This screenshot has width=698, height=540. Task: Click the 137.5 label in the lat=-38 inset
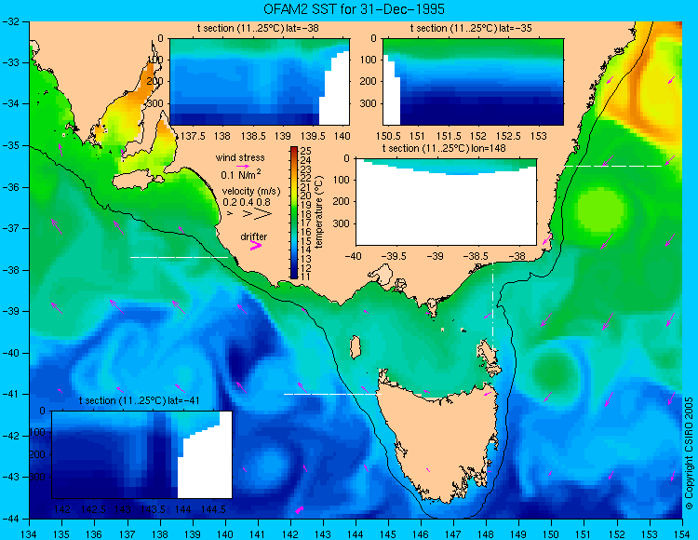click(194, 136)
